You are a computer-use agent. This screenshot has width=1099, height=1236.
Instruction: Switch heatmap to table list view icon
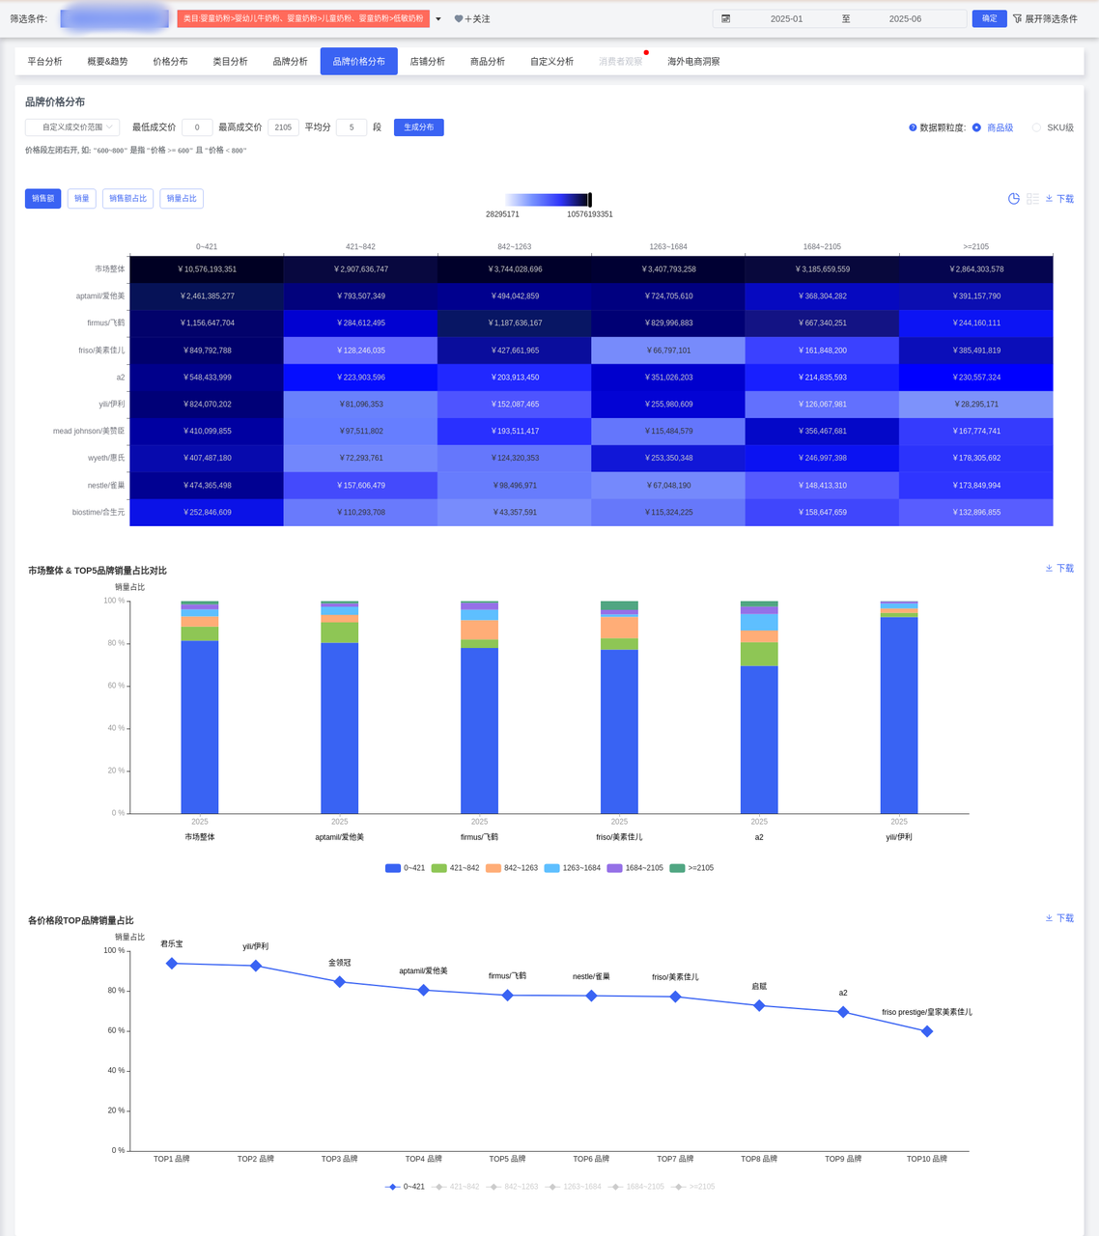pyautogui.click(x=1032, y=199)
